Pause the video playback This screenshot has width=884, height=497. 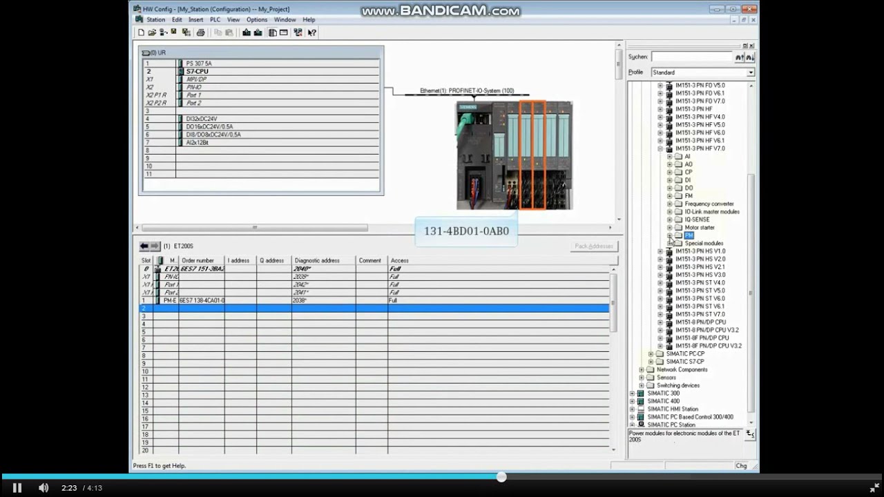pos(17,488)
